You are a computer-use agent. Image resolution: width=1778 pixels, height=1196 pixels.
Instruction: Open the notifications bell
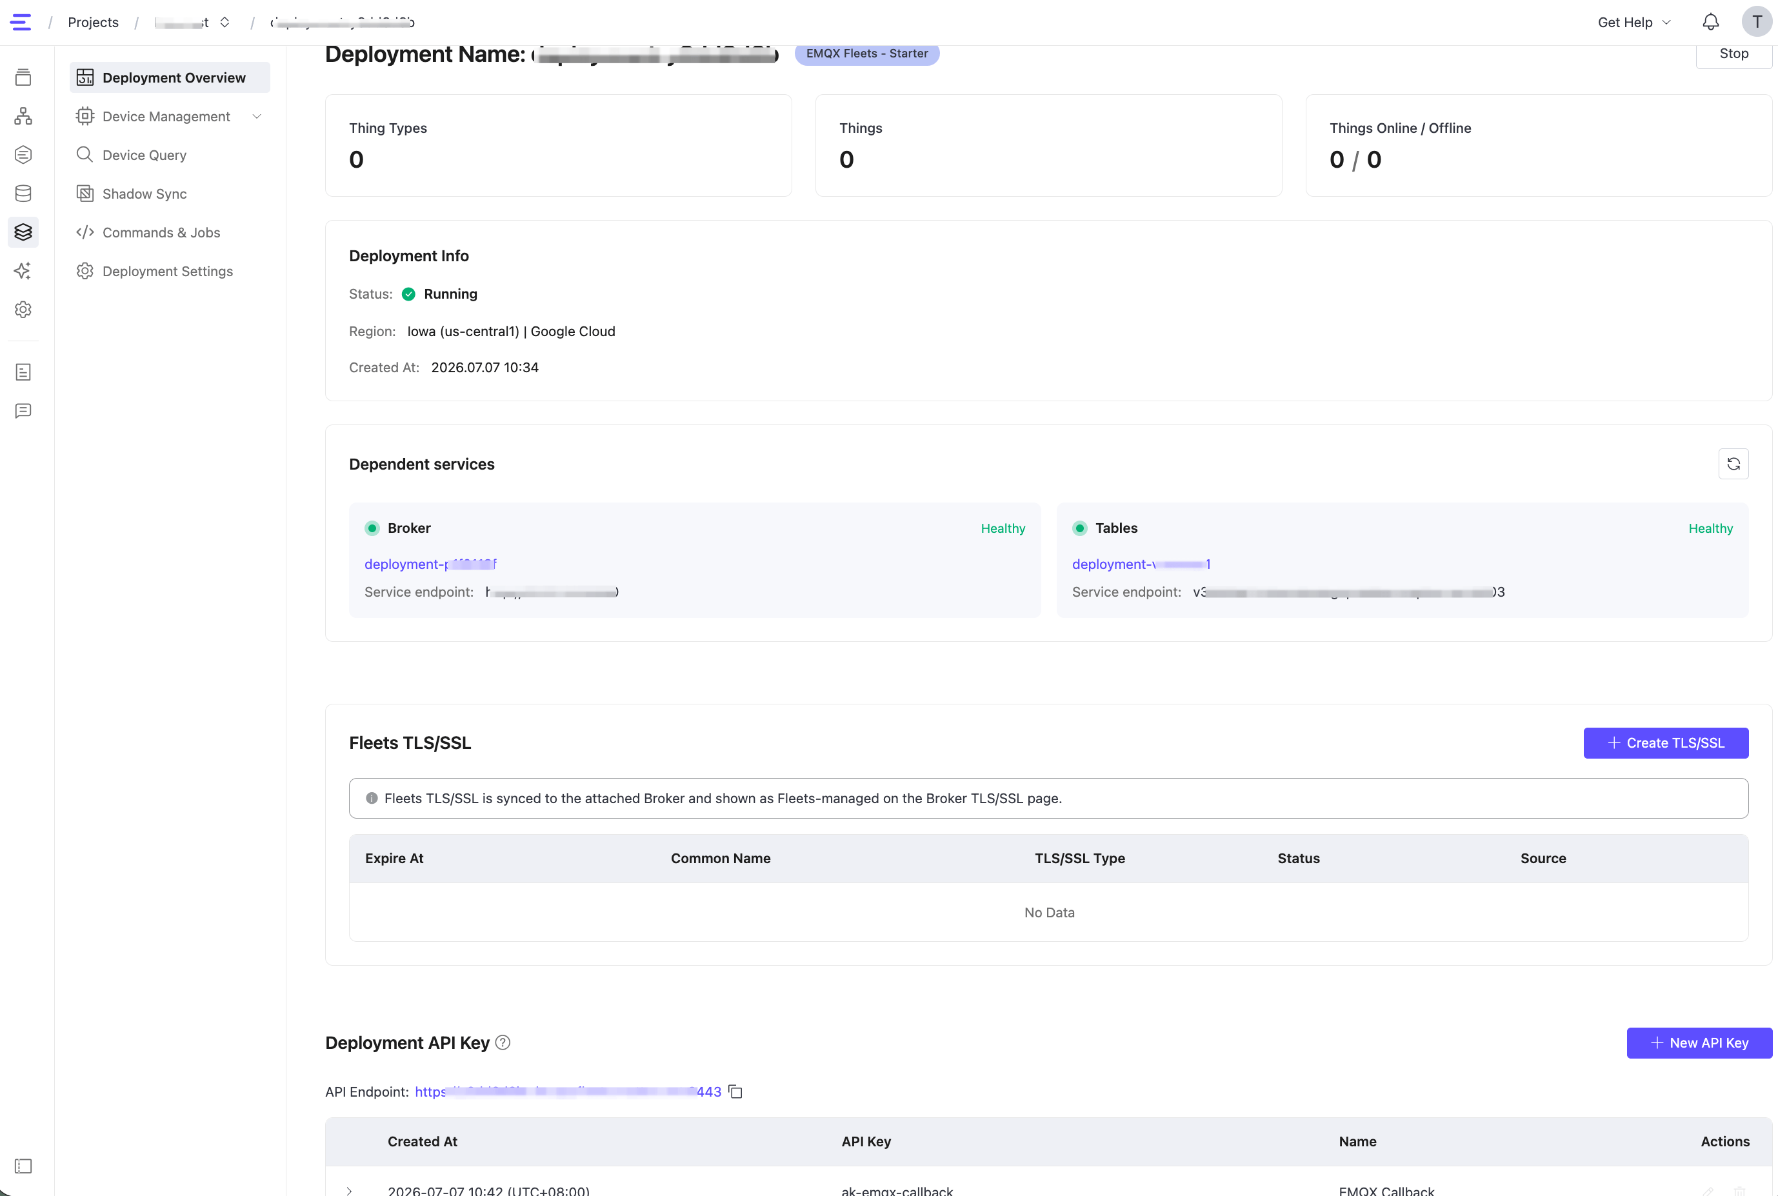click(x=1711, y=22)
